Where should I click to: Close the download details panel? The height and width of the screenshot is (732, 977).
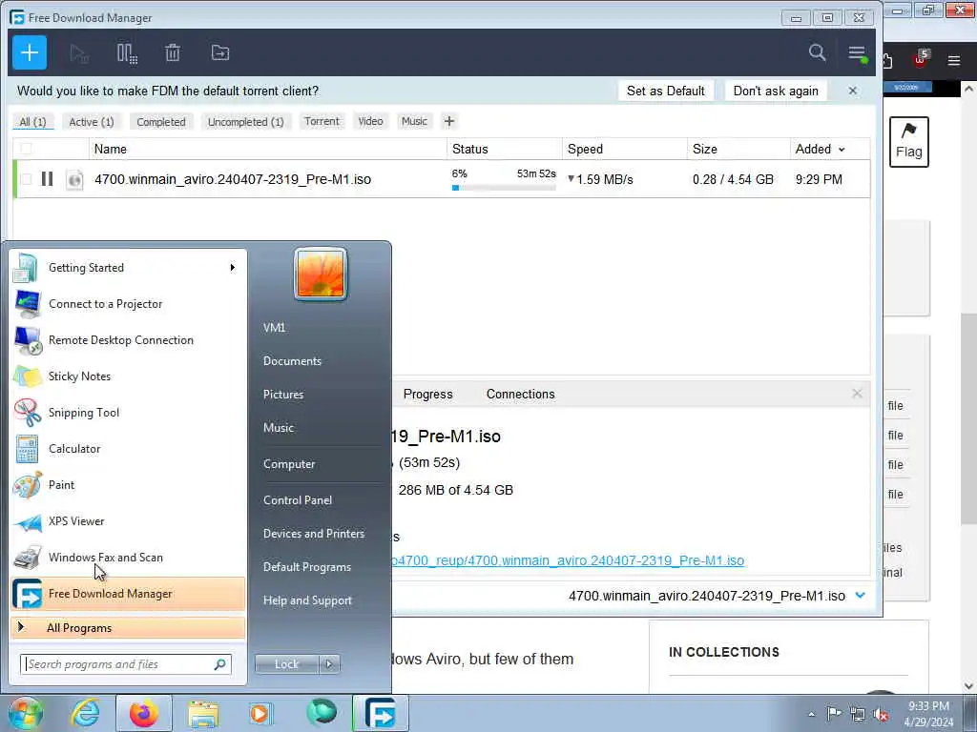[x=857, y=394]
